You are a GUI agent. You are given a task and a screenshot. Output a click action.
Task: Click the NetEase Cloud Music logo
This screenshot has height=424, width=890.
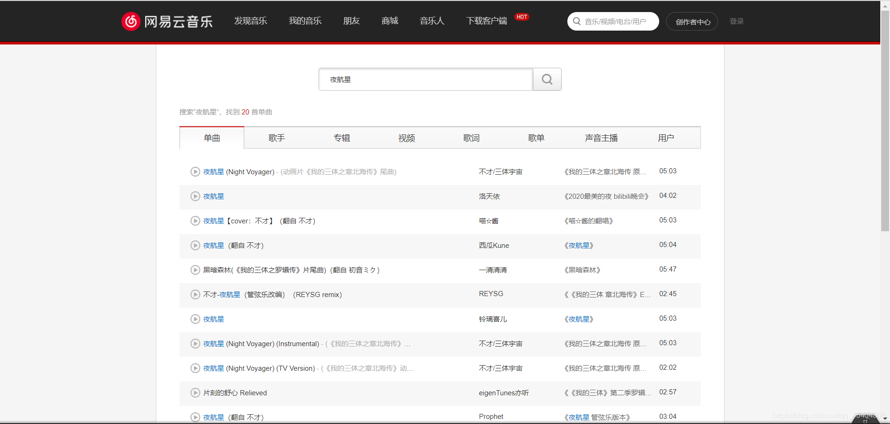pyautogui.click(x=167, y=21)
